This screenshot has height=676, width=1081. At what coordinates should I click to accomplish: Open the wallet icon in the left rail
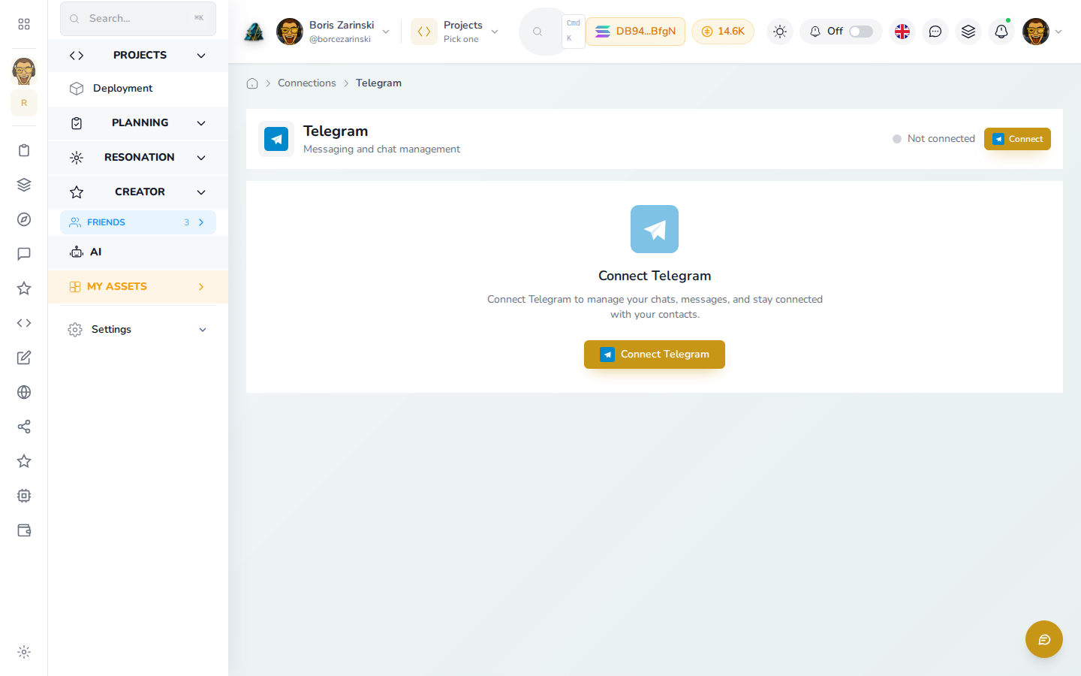tap(24, 530)
